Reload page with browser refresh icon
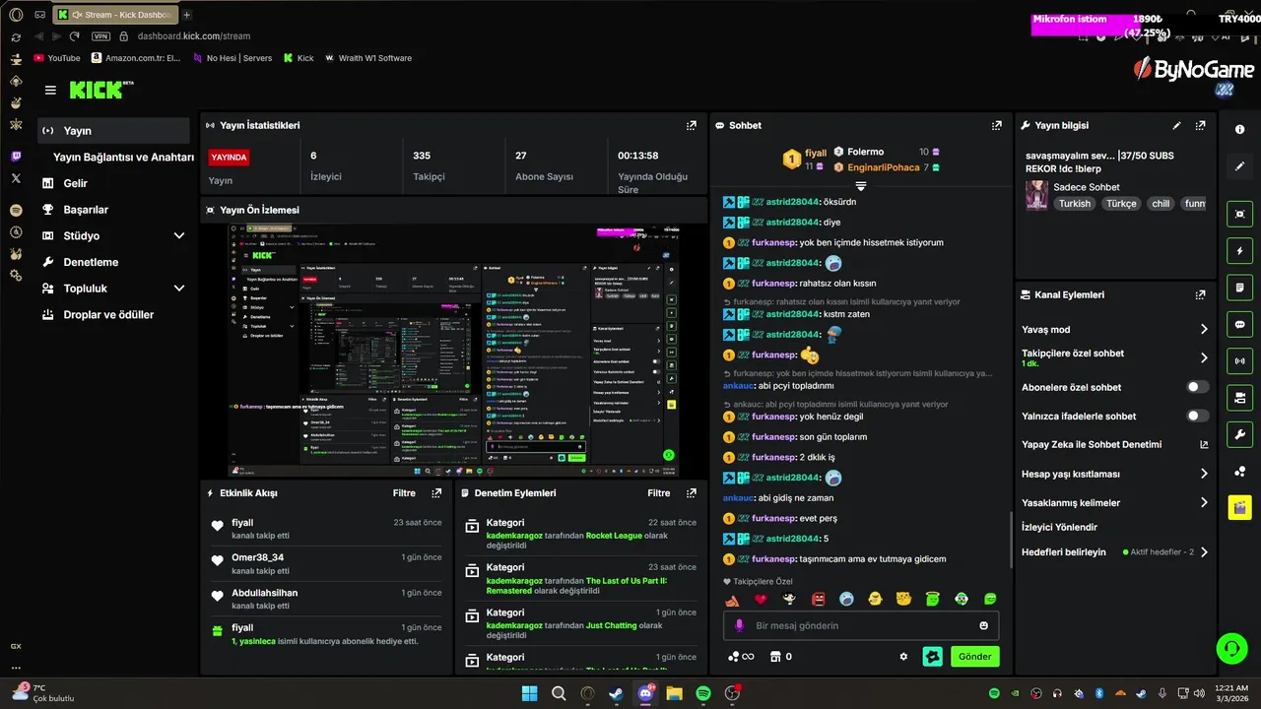 (x=74, y=36)
